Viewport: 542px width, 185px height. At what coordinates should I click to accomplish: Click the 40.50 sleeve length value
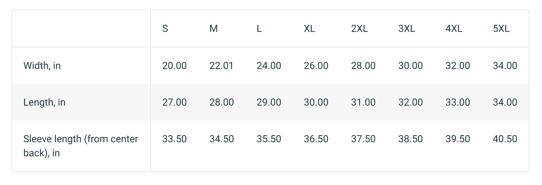pos(505,139)
